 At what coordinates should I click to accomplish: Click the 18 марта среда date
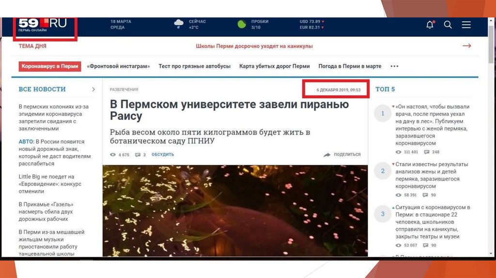point(121,24)
